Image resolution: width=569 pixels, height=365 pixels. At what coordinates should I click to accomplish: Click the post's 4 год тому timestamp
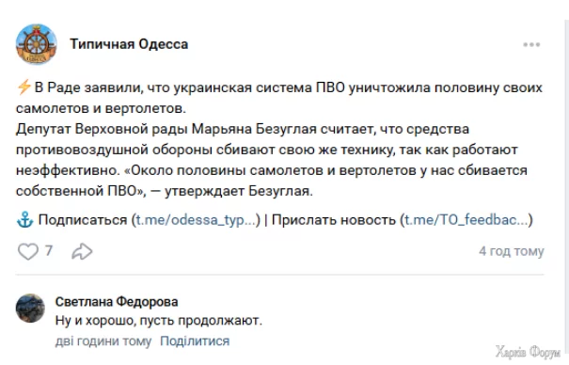[512, 251]
